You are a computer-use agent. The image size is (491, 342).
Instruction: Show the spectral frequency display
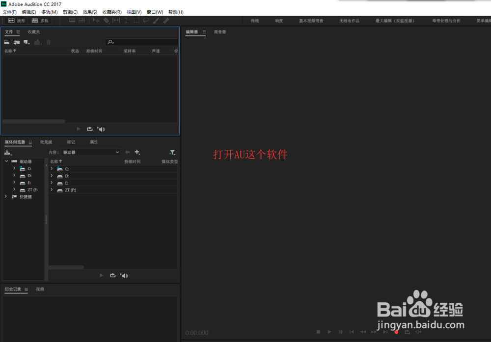(x=72, y=21)
